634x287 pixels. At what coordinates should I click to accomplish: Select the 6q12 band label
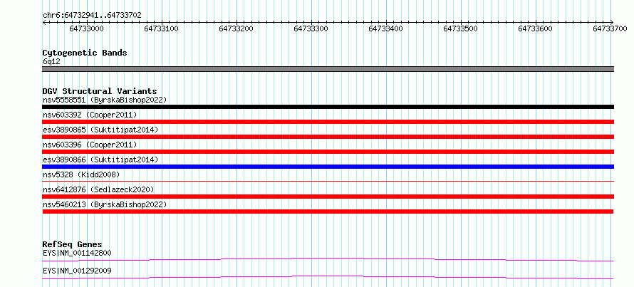(x=52, y=62)
